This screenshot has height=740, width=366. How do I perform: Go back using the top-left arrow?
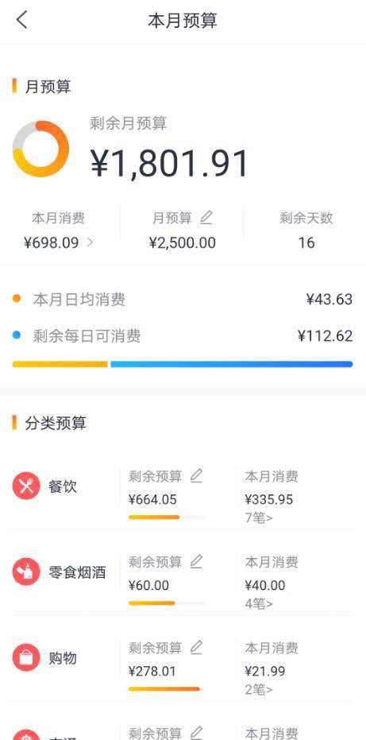pyautogui.click(x=21, y=21)
